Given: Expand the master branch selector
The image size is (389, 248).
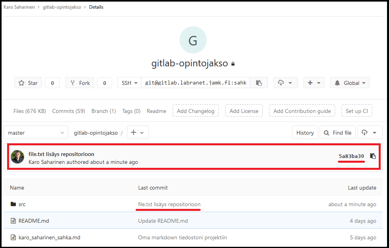Looking at the screenshot, I should (36, 133).
